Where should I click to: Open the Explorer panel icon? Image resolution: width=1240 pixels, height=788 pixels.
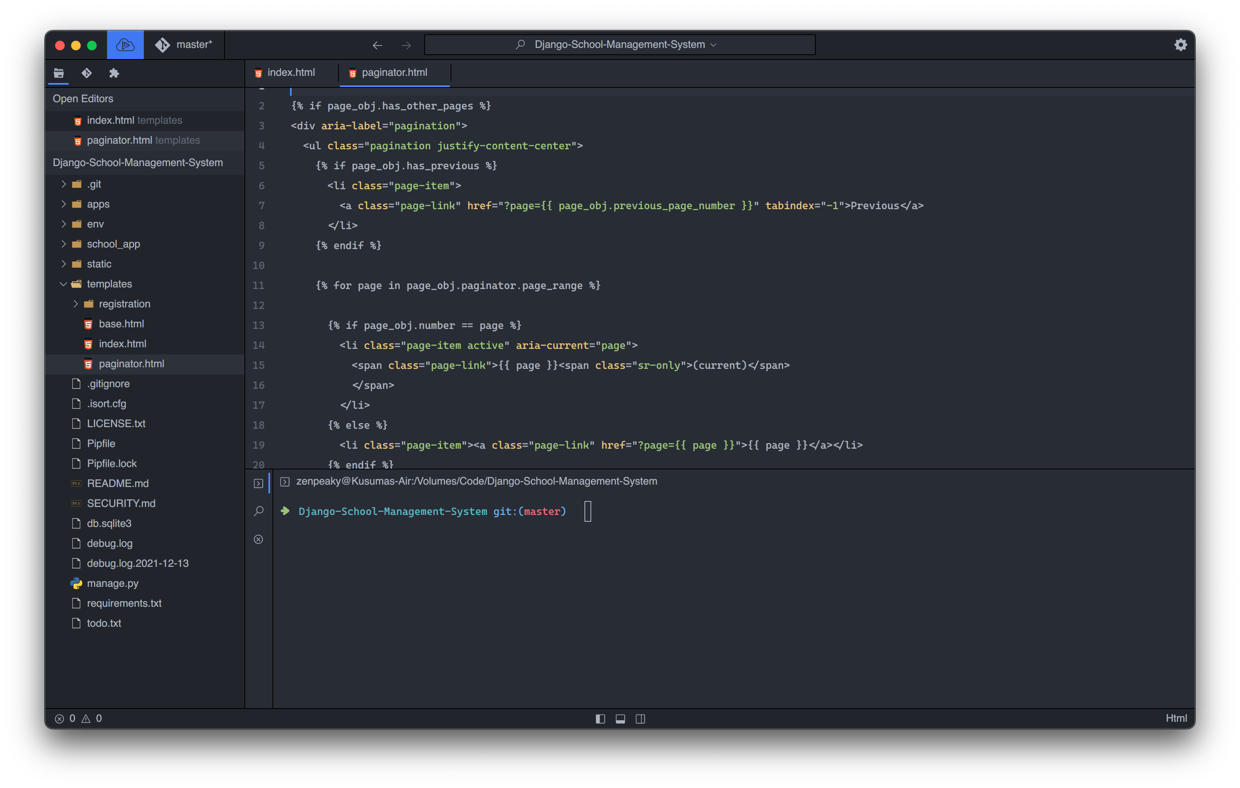pos(58,73)
